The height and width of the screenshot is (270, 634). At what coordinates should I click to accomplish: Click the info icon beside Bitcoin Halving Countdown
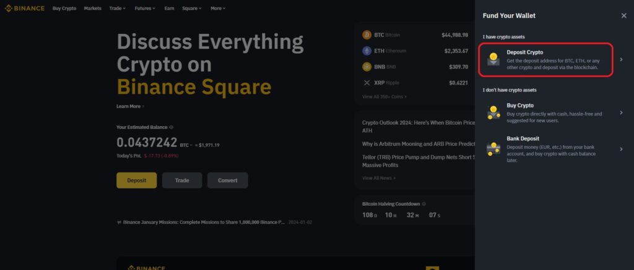coord(423,204)
